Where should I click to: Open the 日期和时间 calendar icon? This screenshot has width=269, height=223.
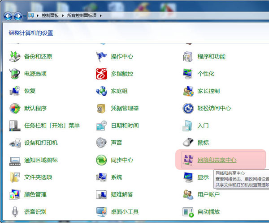102,126
